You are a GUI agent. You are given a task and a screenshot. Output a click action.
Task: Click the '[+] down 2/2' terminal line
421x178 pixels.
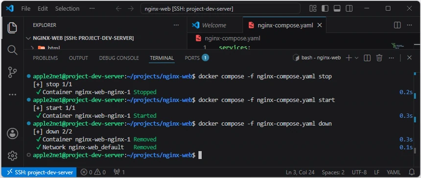tap(53, 132)
